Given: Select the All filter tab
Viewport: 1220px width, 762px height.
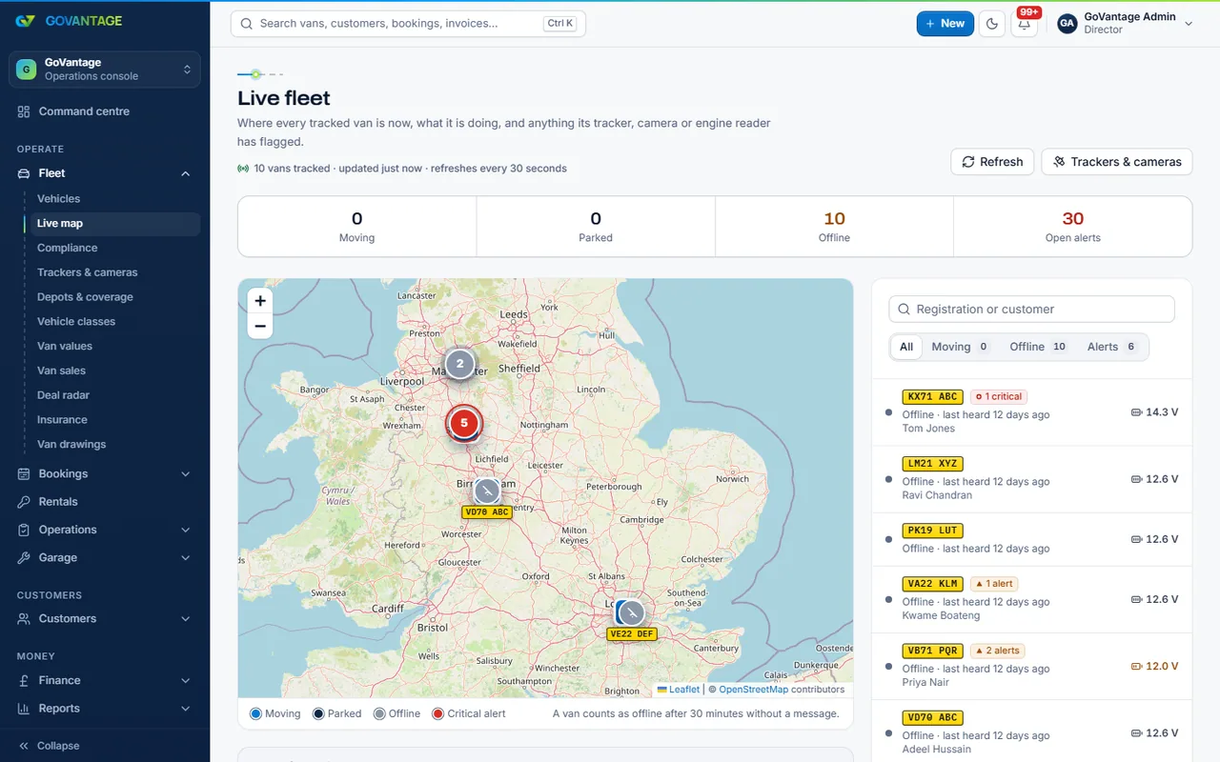Looking at the screenshot, I should pyautogui.click(x=906, y=347).
